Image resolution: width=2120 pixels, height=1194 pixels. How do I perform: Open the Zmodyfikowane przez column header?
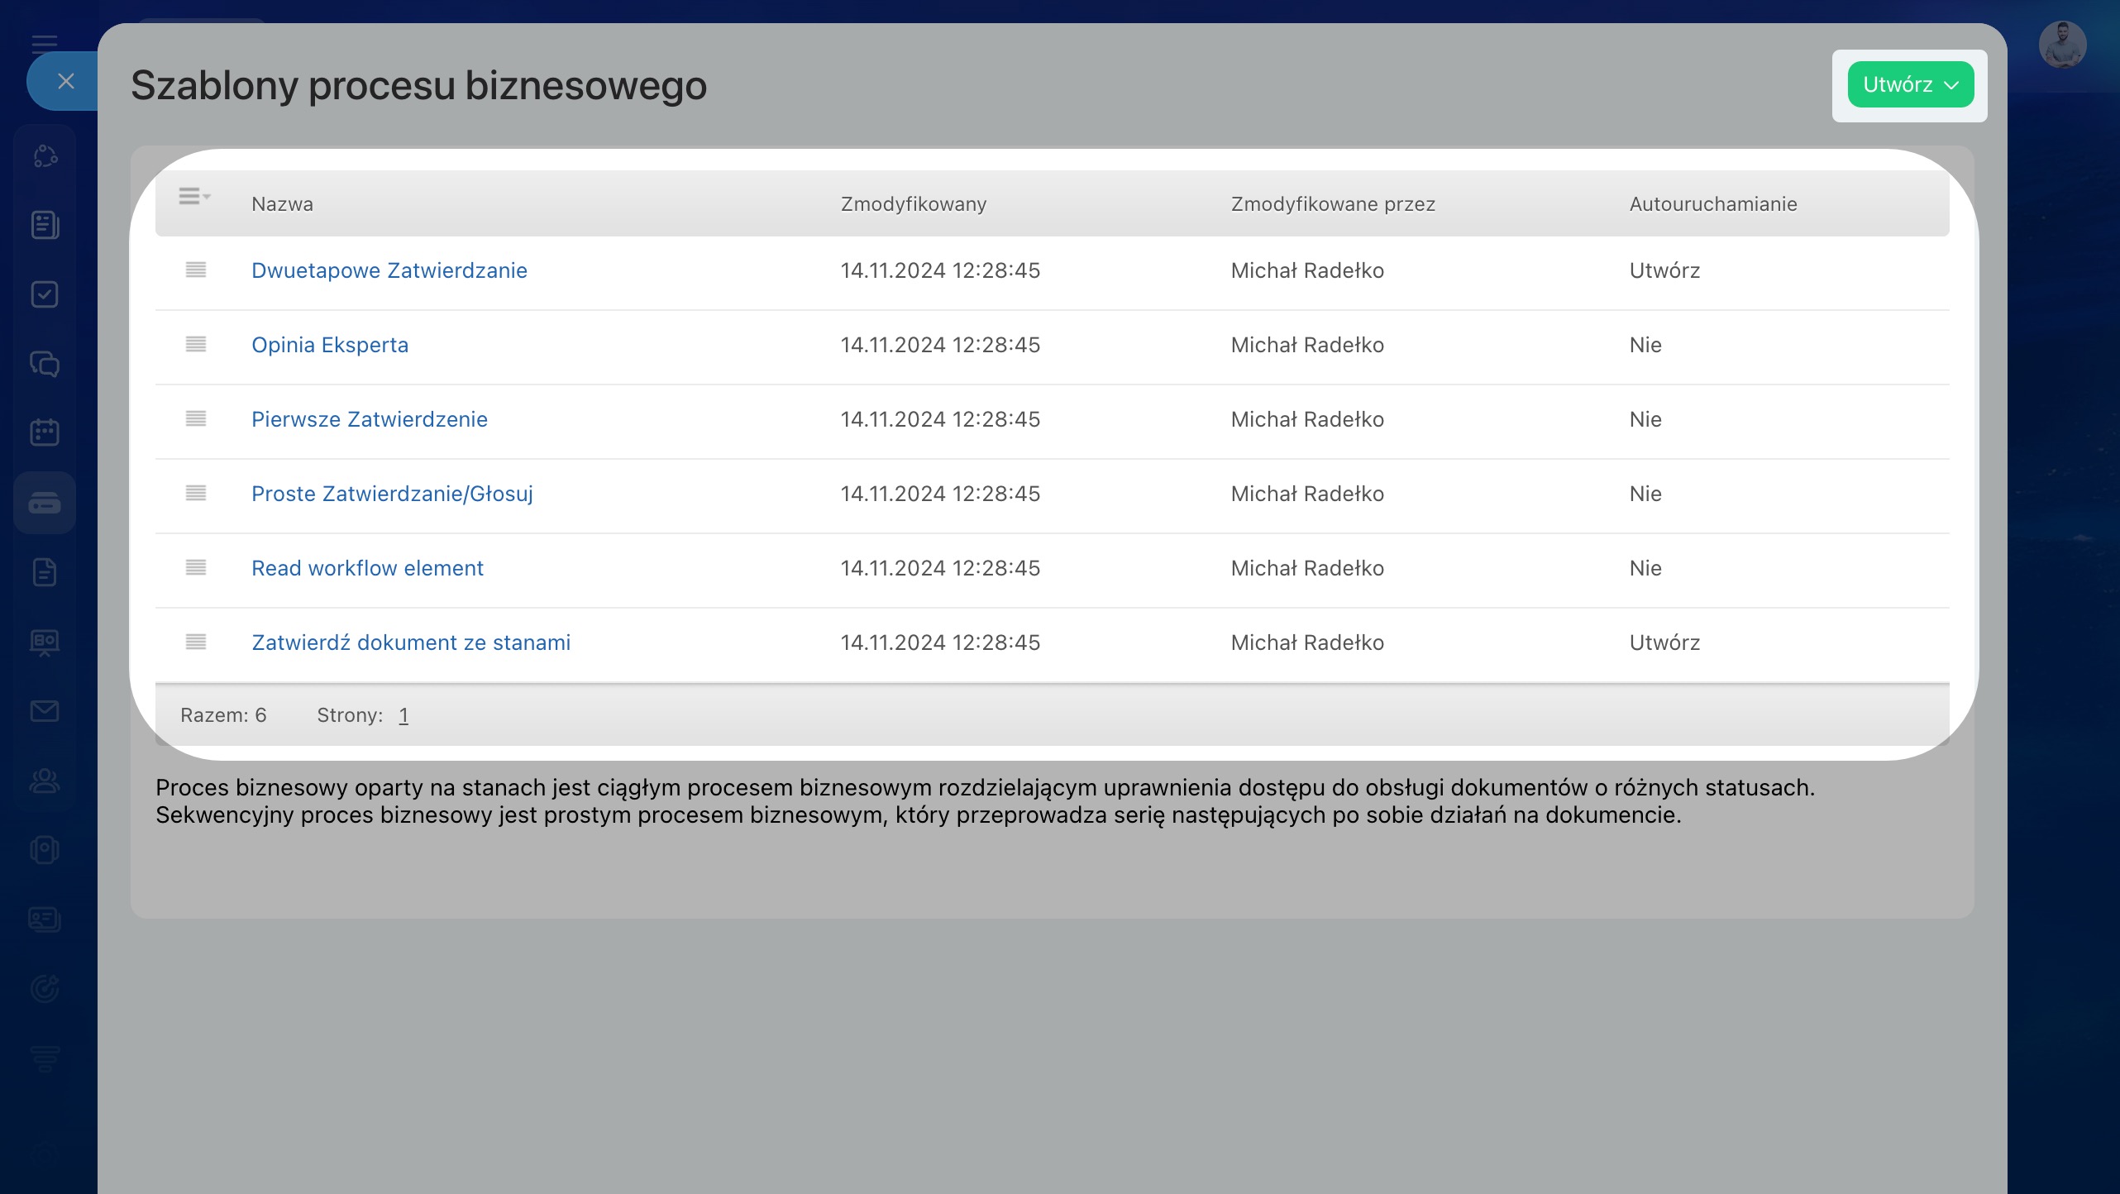[x=1332, y=204]
